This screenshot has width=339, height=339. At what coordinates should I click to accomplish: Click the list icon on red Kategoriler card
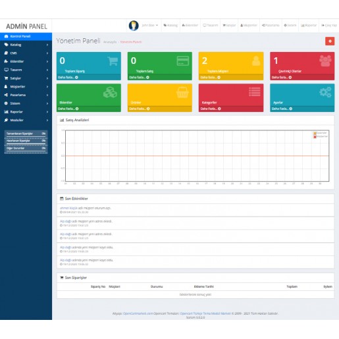[x=255, y=92]
